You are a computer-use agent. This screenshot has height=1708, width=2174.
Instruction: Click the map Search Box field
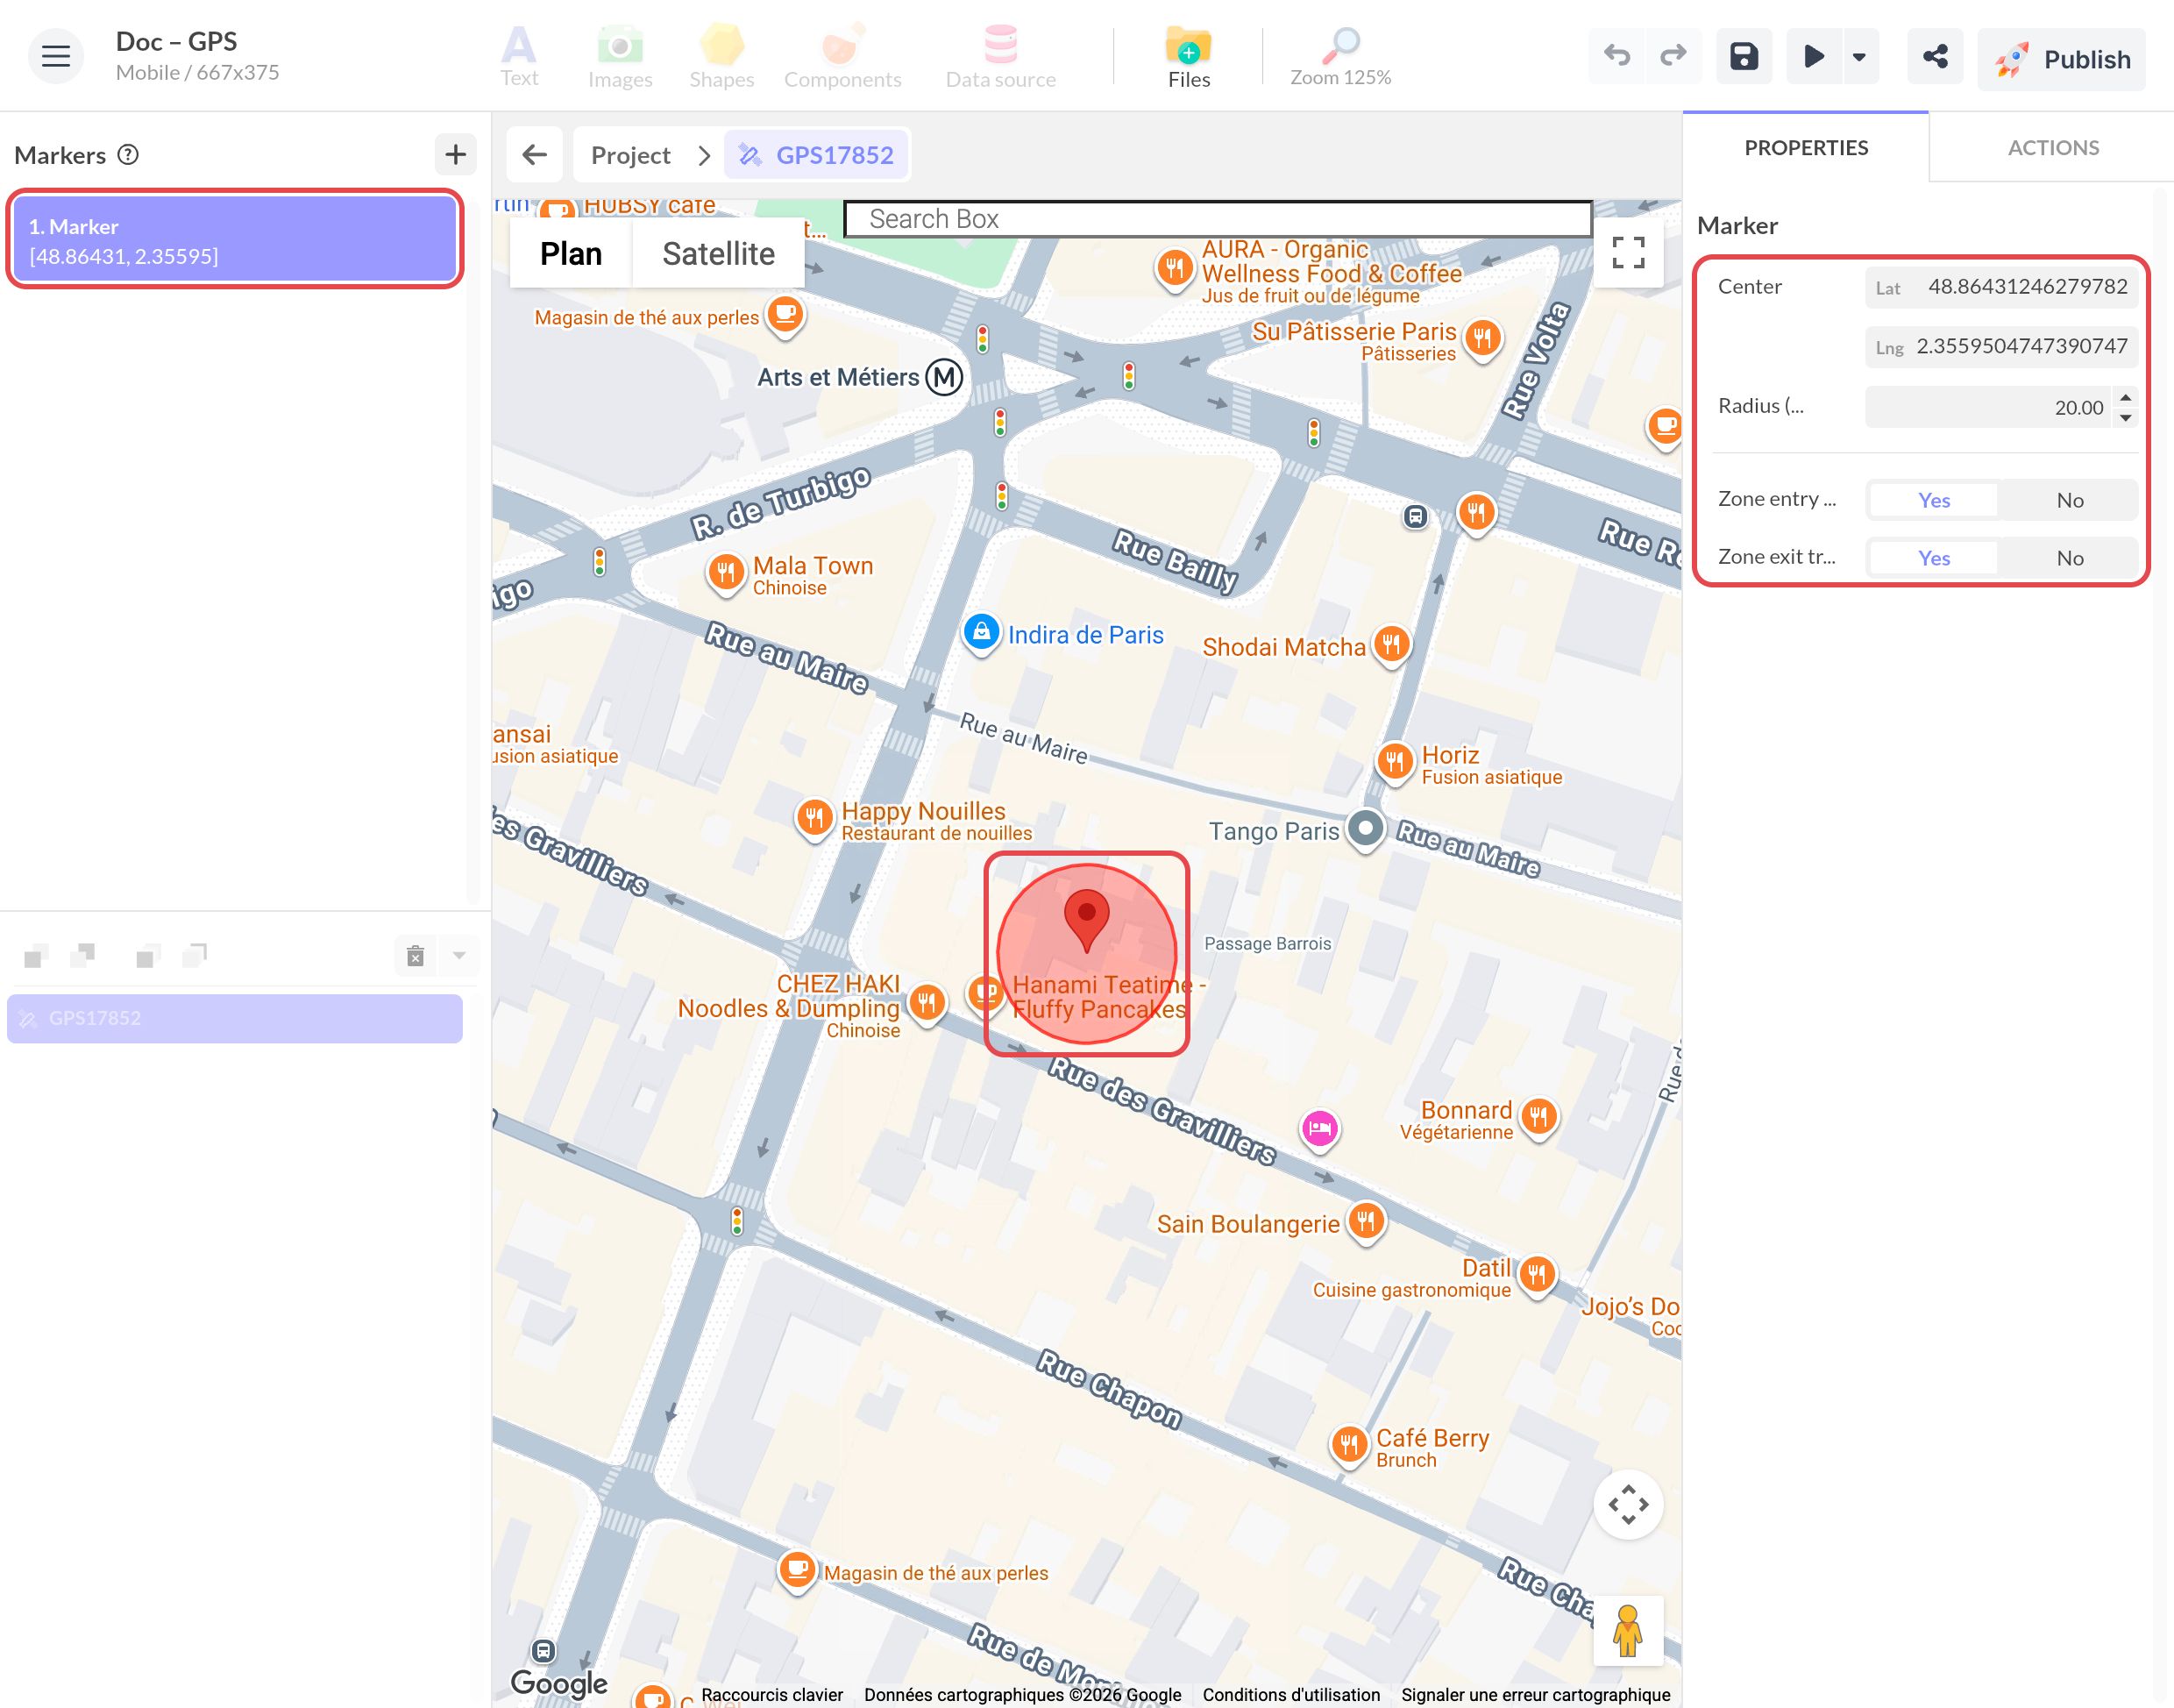[1218, 219]
